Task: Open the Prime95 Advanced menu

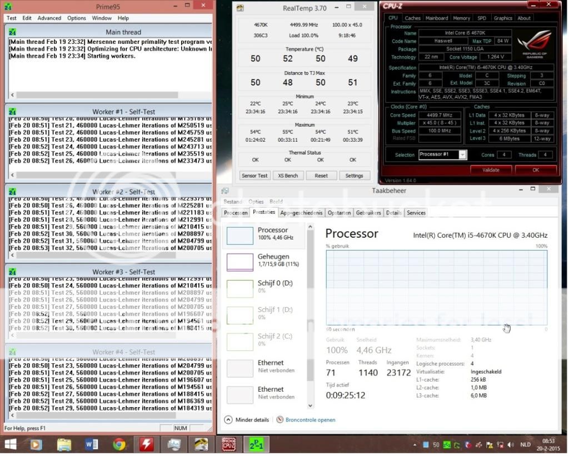Action: coord(49,18)
